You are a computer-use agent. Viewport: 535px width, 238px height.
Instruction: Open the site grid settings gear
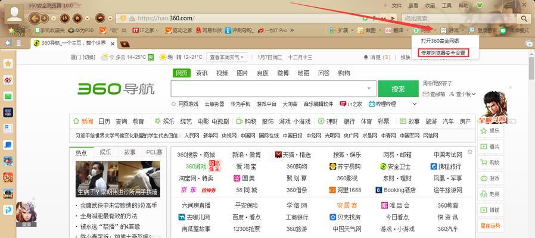[470, 152]
